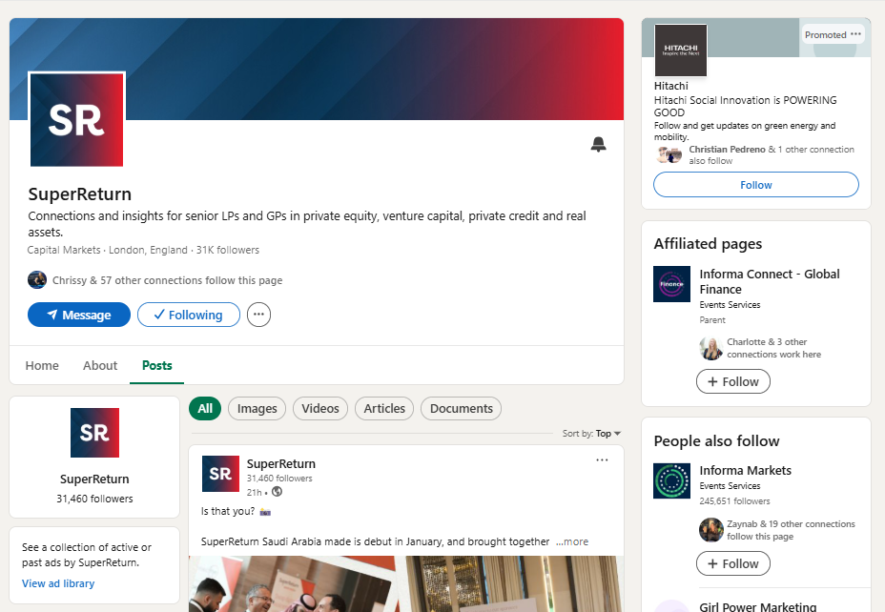Open the View ad library link
This screenshot has height=612, width=885.
tap(58, 583)
